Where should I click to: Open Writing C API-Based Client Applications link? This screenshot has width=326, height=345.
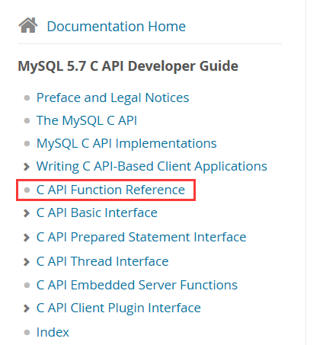[152, 167]
